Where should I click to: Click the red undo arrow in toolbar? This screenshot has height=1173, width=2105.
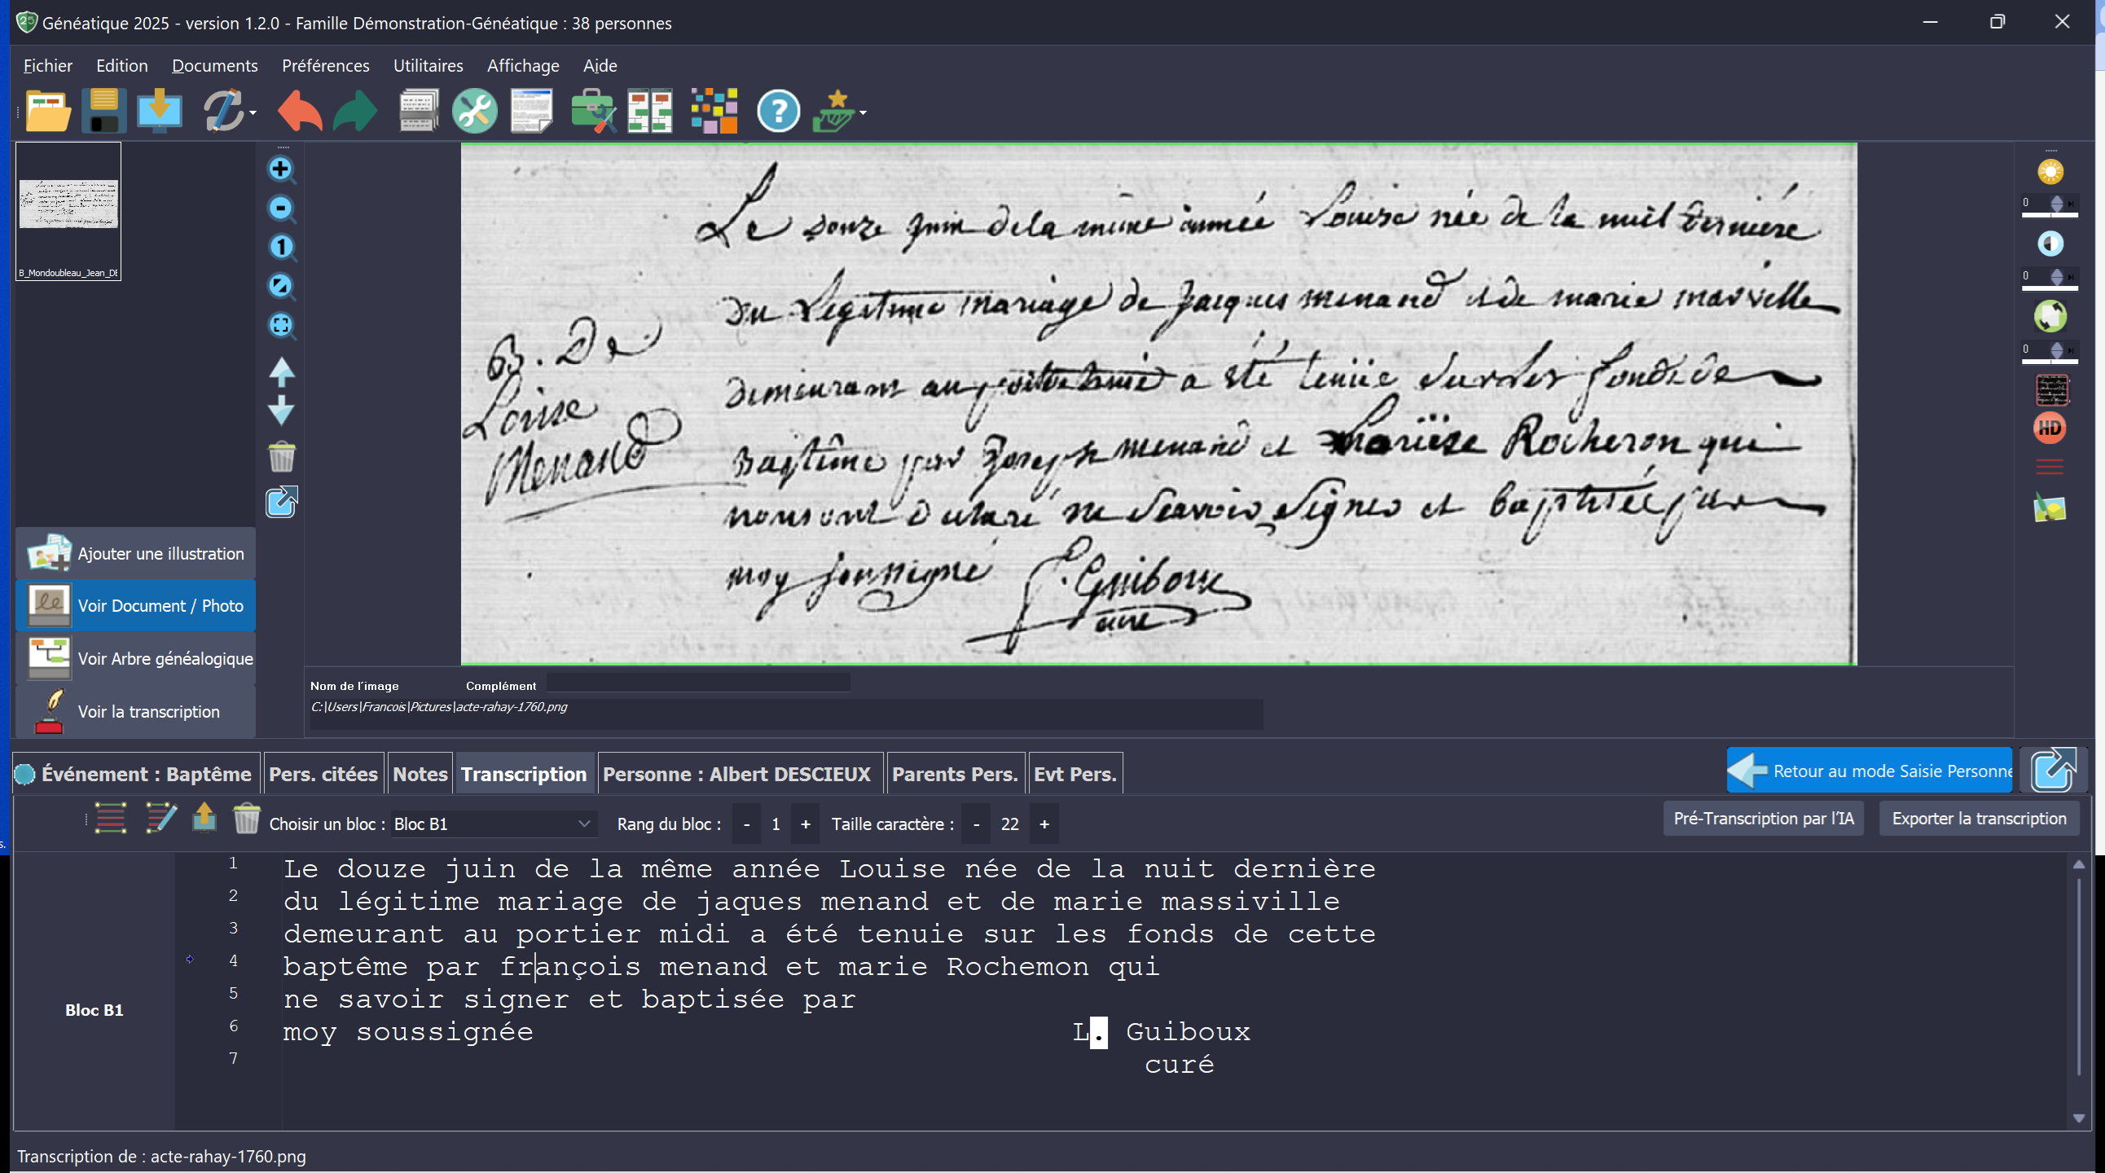[299, 111]
